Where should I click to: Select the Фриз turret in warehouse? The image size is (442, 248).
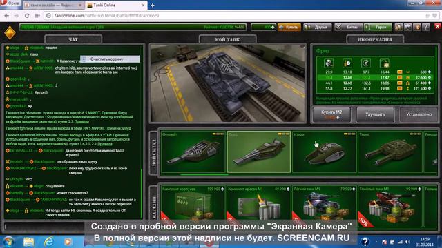tap(258, 152)
